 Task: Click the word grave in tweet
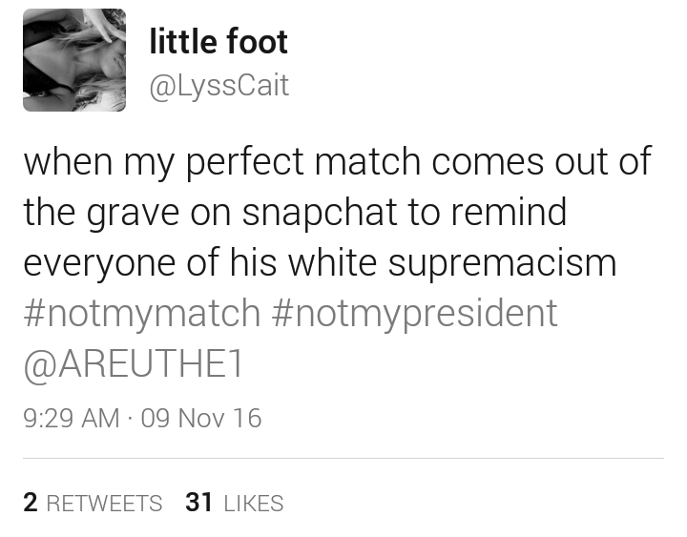133,213
